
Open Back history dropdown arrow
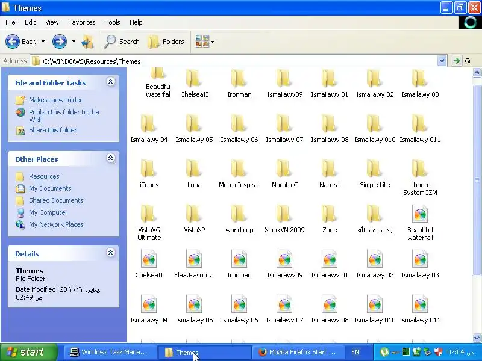43,41
